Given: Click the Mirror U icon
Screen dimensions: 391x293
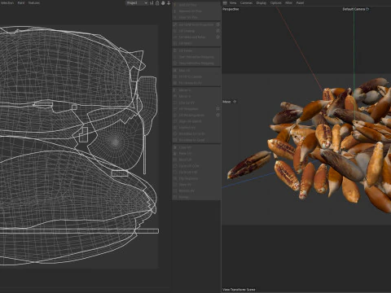Looking at the screenshot, I should [x=175, y=90].
